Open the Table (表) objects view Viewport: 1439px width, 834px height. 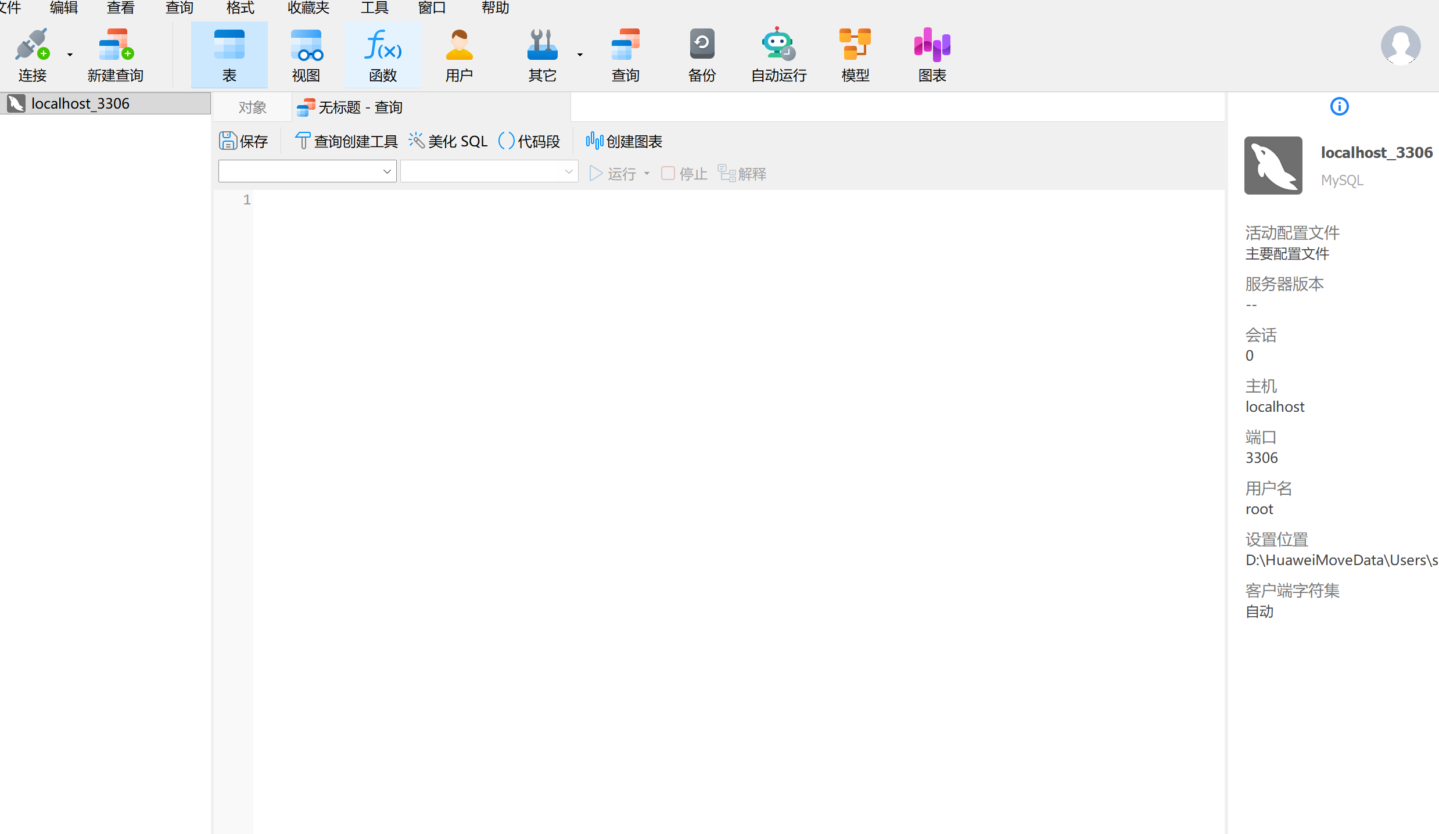229,55
